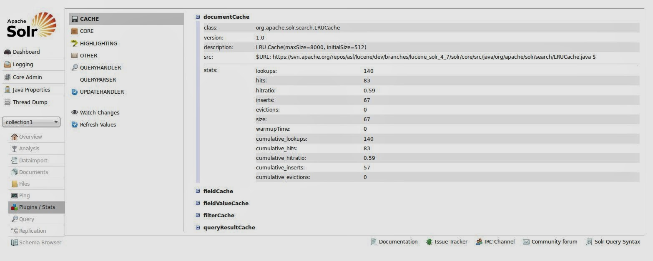This screenshot has width=653, height=261.
Task: Click the LRUCache.java source URL text
Action: (x=426, y=57)
